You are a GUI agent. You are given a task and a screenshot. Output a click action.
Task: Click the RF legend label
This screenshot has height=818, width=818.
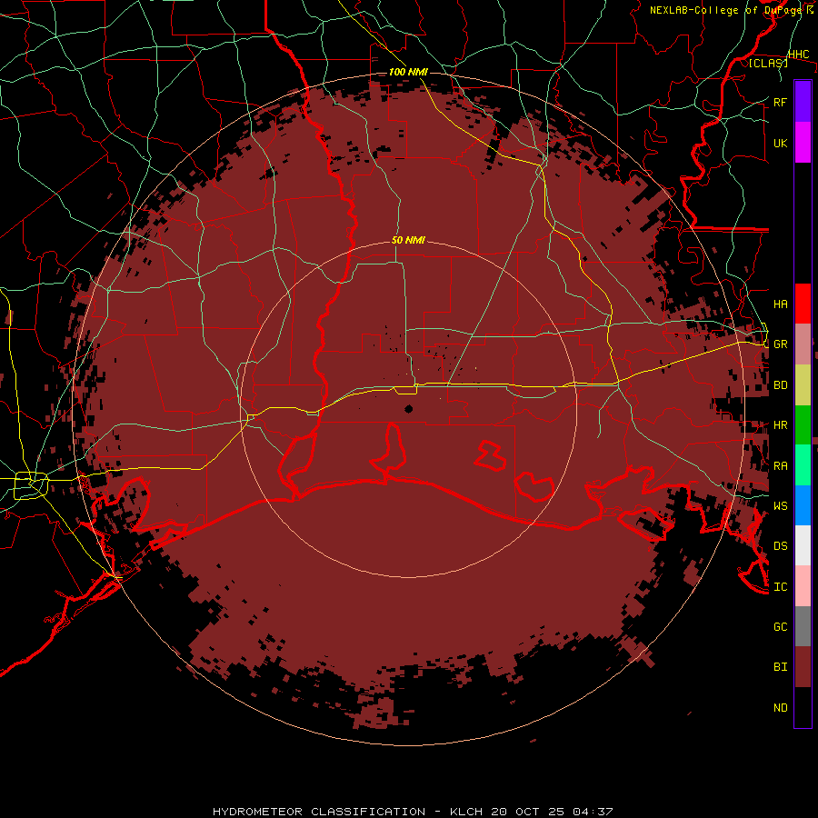(780, 102)
